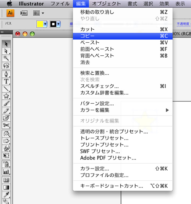Select the Scale tool
Image resolution: width=191 pixels, height=204 pixels.
6,141
